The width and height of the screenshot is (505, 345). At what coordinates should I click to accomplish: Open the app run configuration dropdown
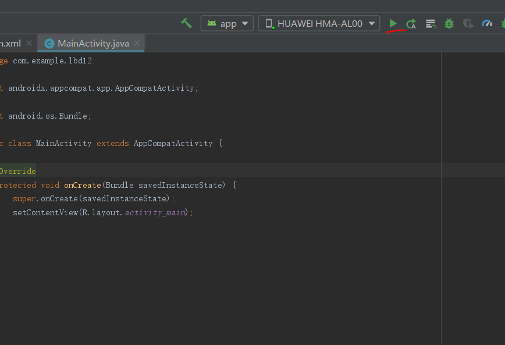(227, 23)
